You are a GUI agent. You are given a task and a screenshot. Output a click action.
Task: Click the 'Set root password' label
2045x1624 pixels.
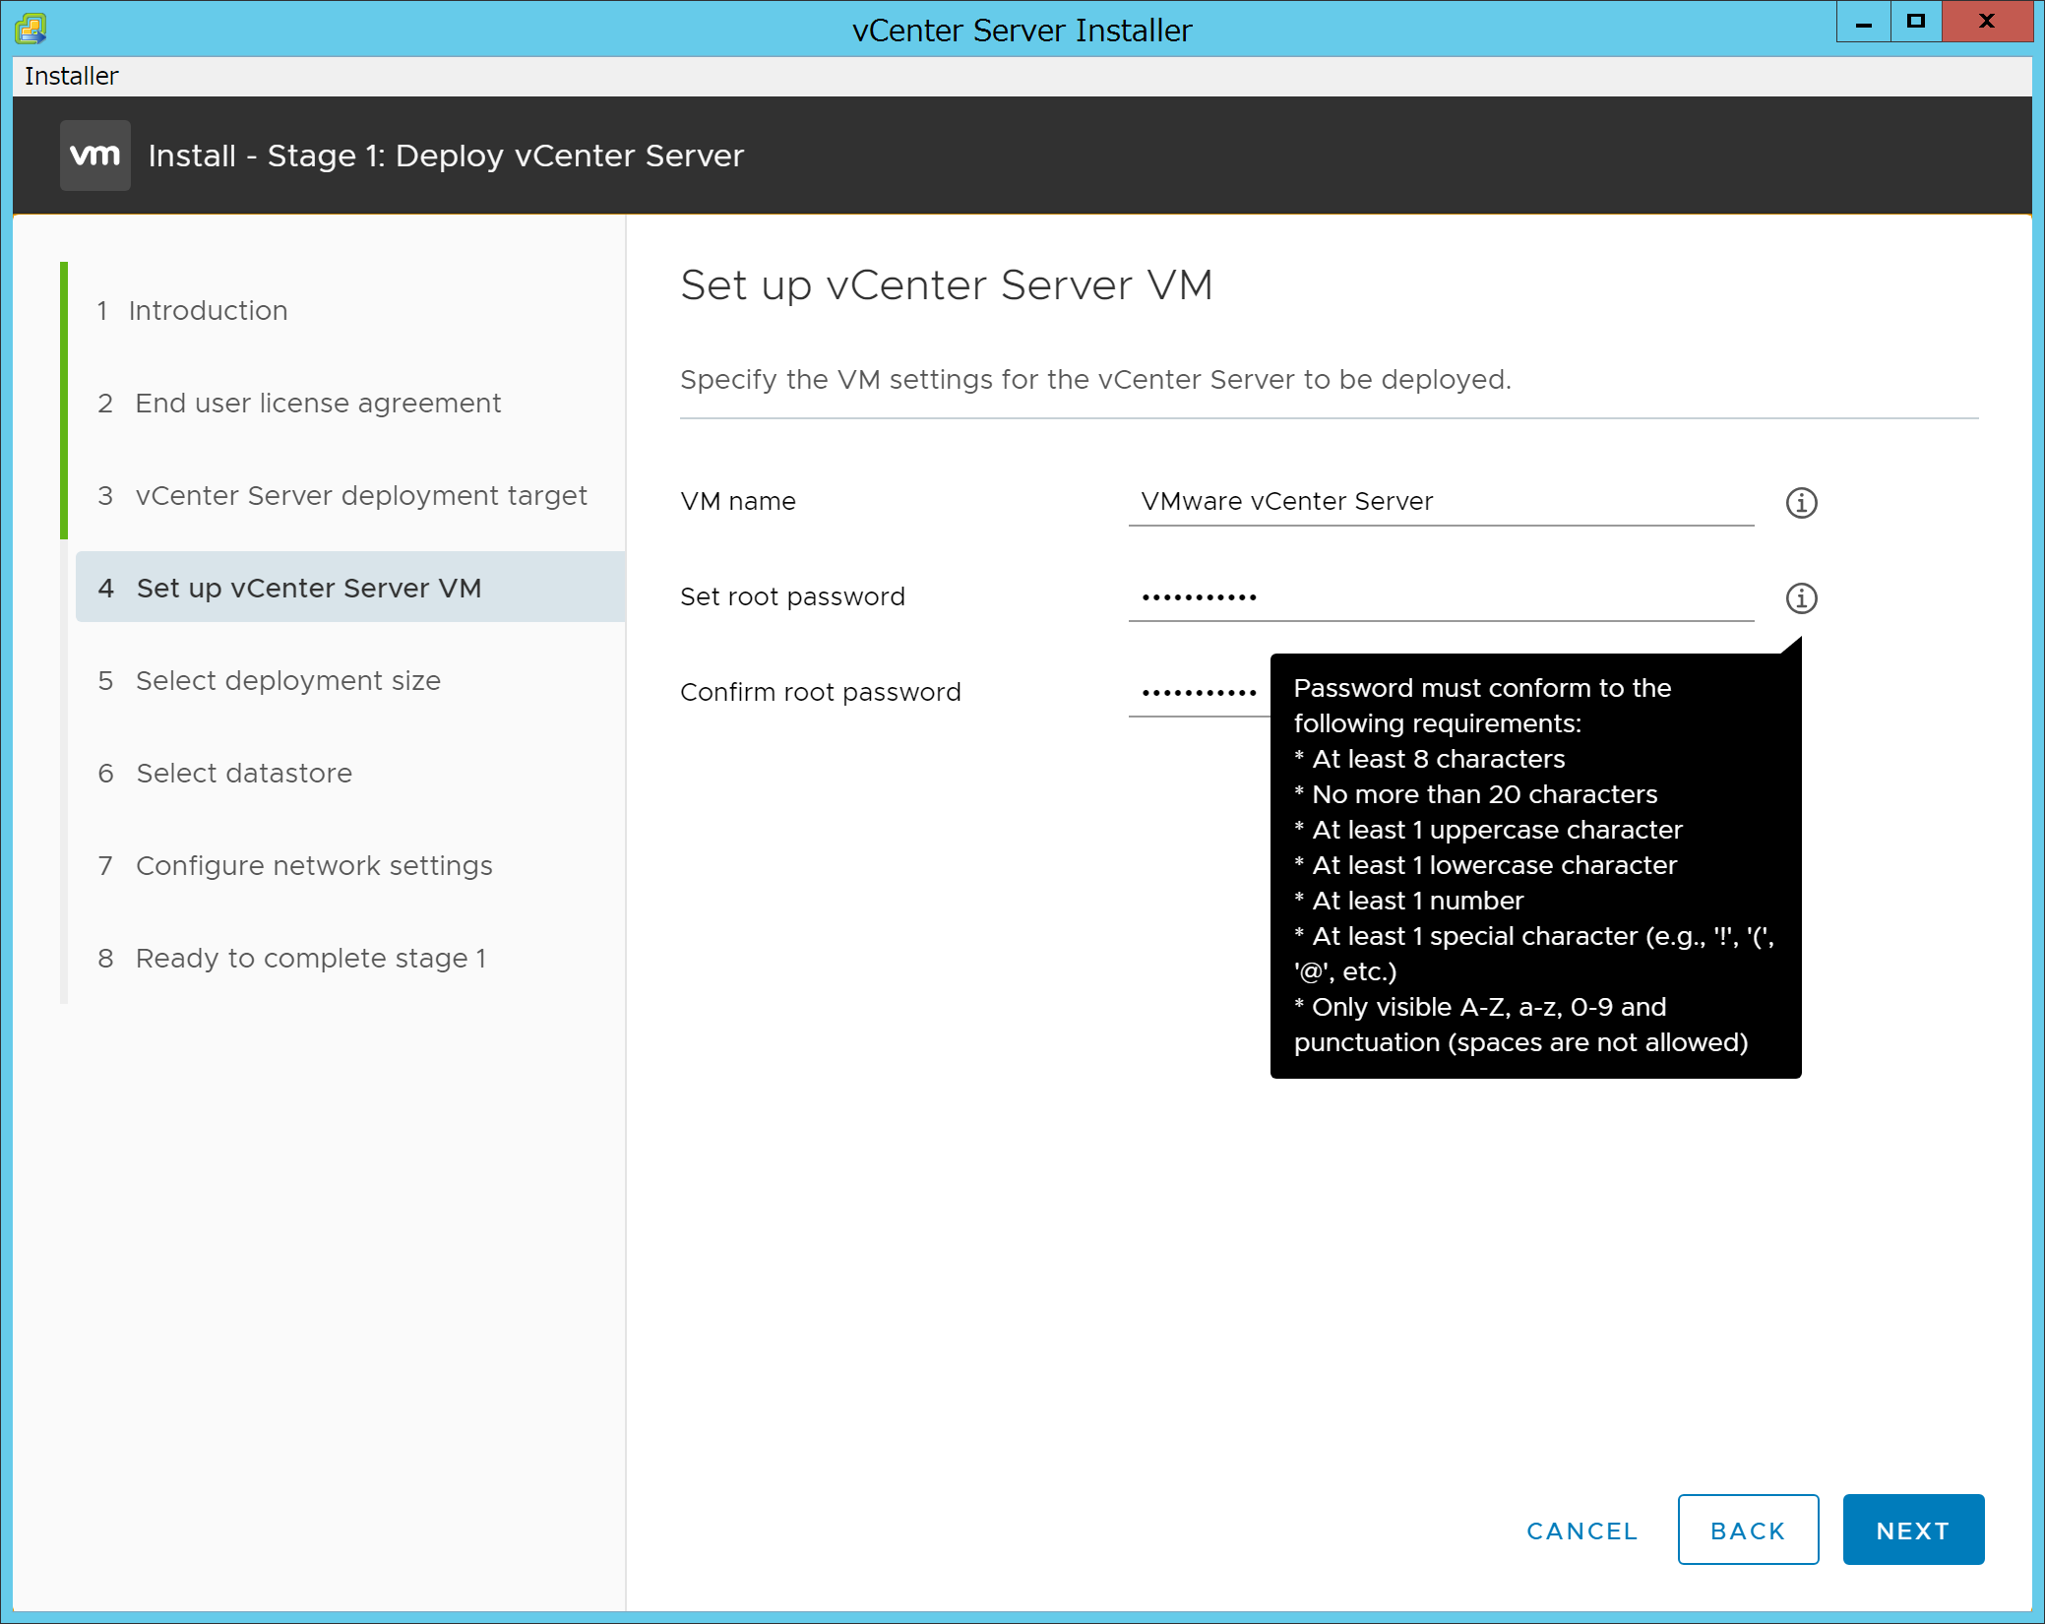tap(792, 596)
